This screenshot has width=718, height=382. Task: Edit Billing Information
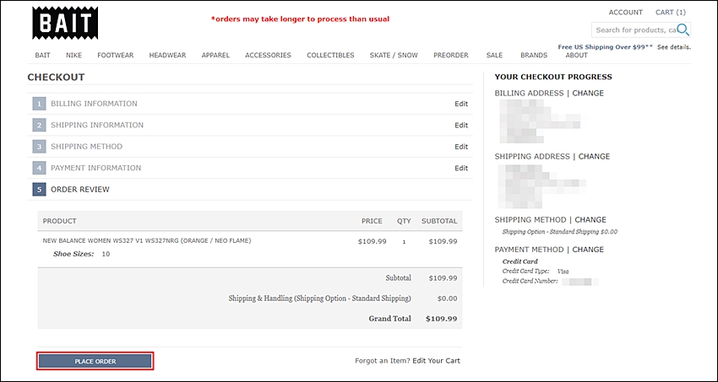click(x=461, y=104)
